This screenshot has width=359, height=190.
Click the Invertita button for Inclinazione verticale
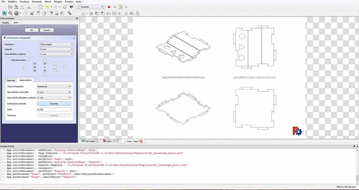[54, 104]
